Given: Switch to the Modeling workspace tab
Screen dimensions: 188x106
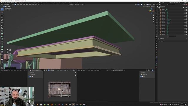Looking at the screenshot, I should coord(25,3).
